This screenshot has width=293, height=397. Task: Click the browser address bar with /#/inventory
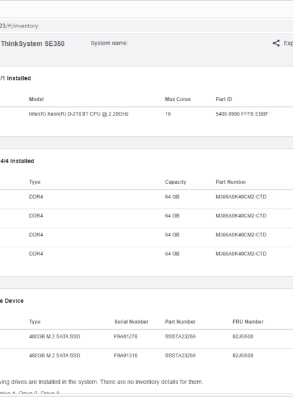tap(146, 26)
